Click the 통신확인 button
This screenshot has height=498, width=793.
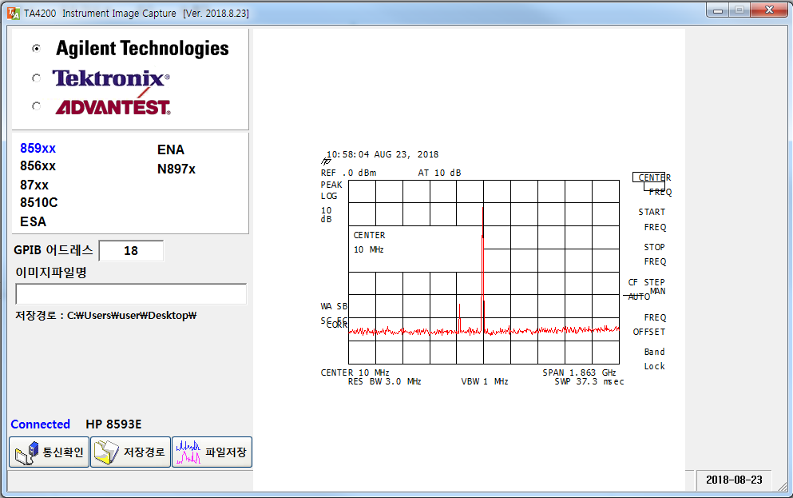[x=49, y=452]
